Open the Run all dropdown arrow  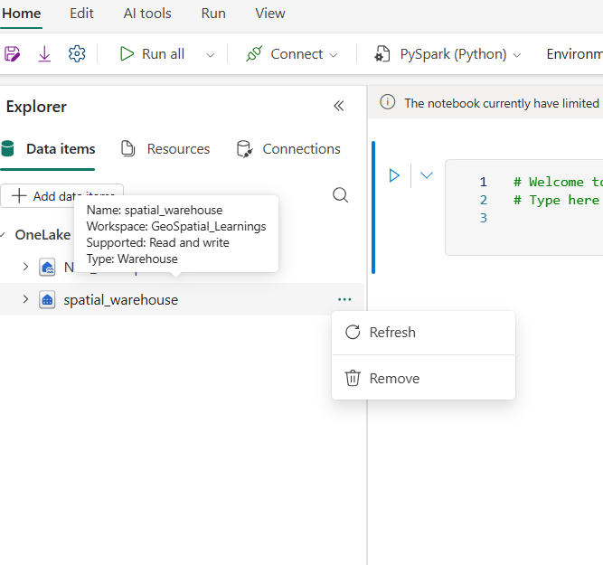(211, 55)
